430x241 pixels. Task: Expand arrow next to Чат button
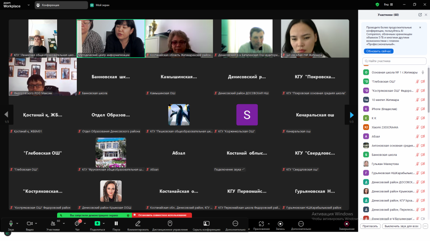pos(85,223)
